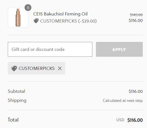Click the USD currency indicator
The width and height of the screenshot is (147, 128).
click(x=120, y=120)
